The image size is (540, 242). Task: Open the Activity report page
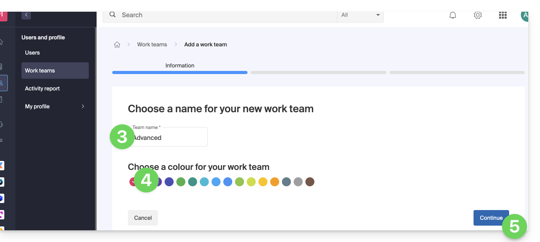click(x=42, y=88)
